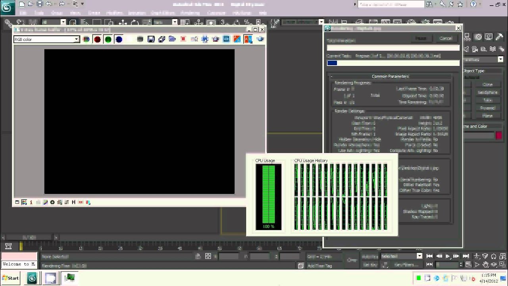Switch frame buffer to RGB channel view

(x=86, y=39)
